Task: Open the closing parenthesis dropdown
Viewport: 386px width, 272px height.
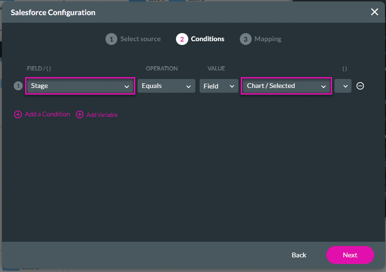Action: [342, 86]
